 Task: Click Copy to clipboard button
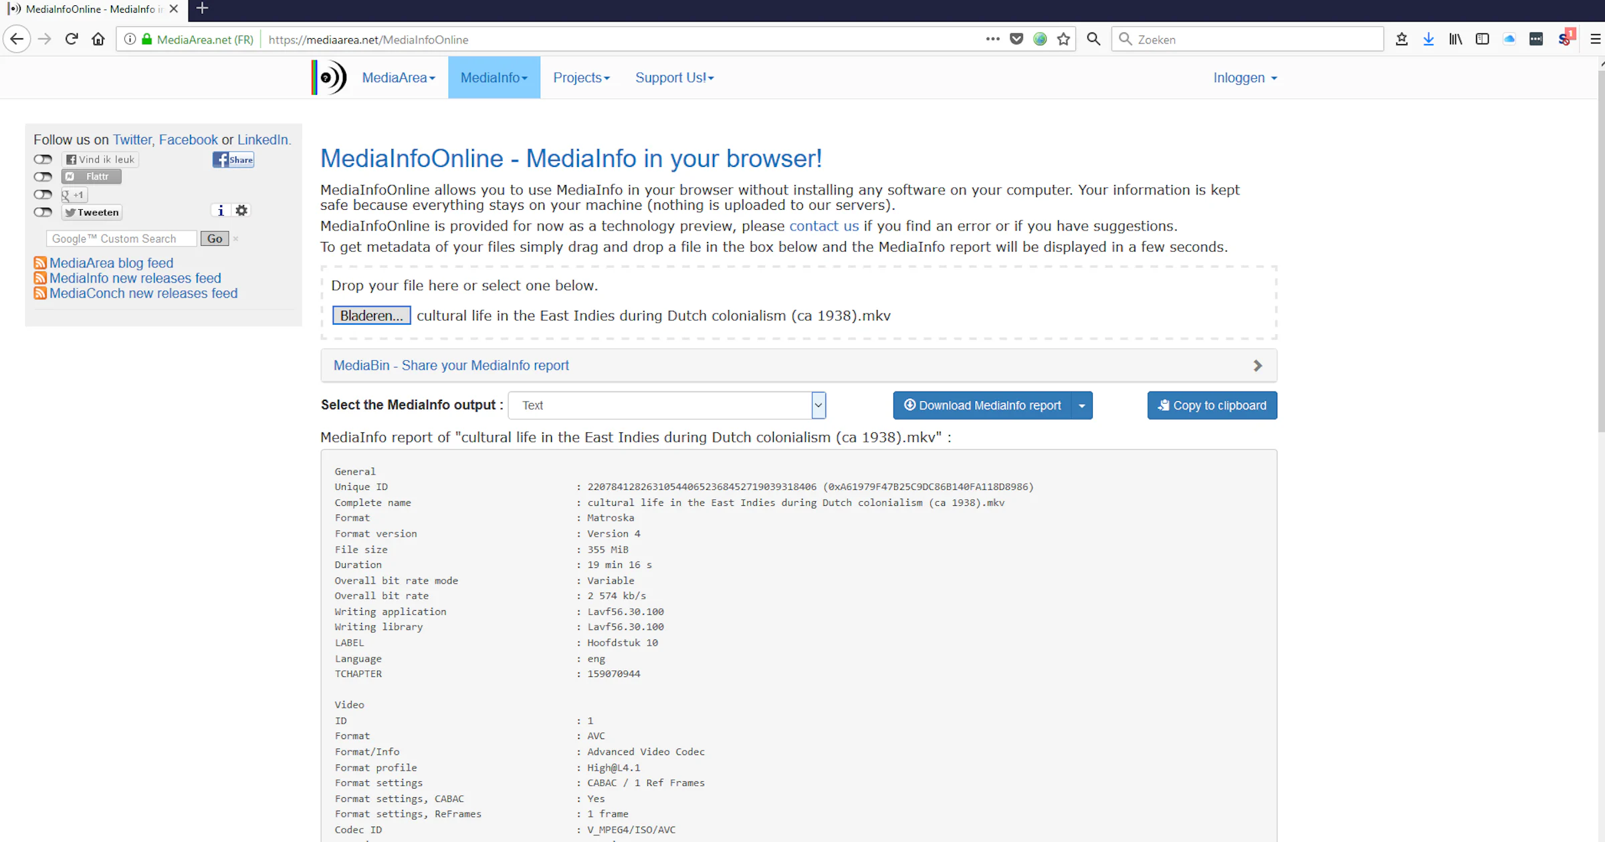(x=1212, y=406)
